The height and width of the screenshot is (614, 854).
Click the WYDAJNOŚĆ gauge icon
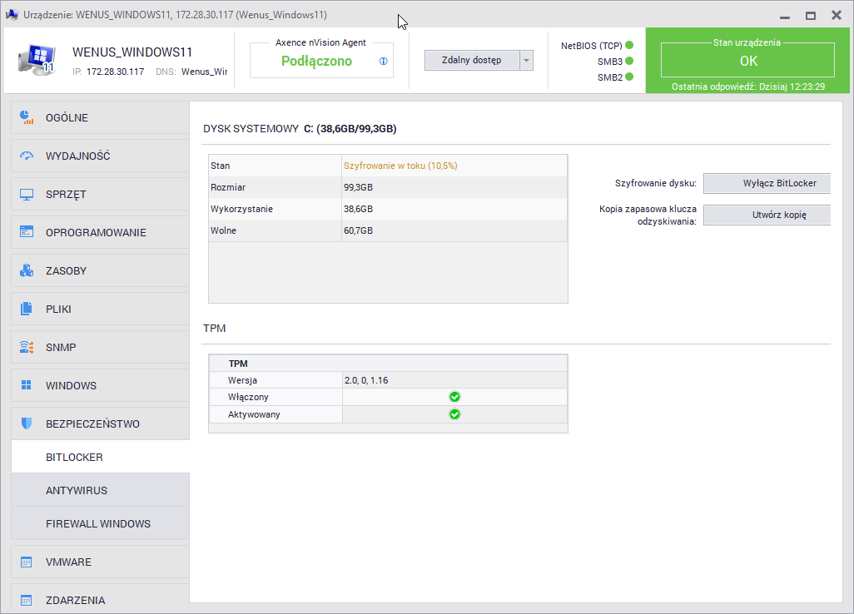coord(26,156)
